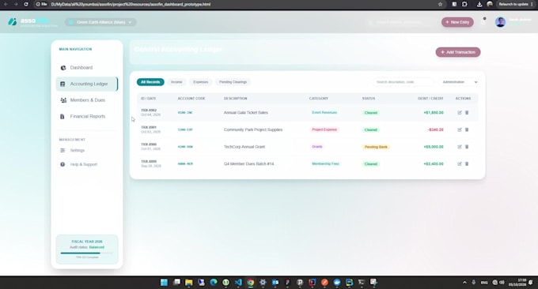The height and width of the screenshot is (289, 538).
Task: Open the user profile avatar
Action: point(500,22)
